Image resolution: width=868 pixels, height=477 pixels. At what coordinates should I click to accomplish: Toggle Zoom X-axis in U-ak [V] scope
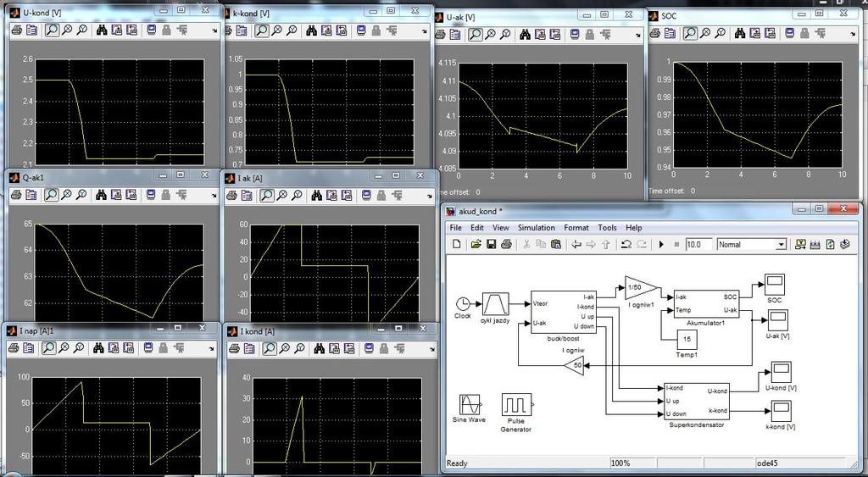(491, 34)
